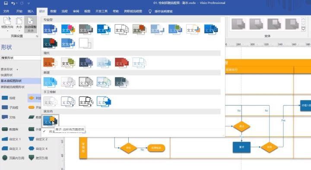Viewport: 311px width, 170px height.
Task: Select the 流程 rectangle shape
Action: (9, 98)
